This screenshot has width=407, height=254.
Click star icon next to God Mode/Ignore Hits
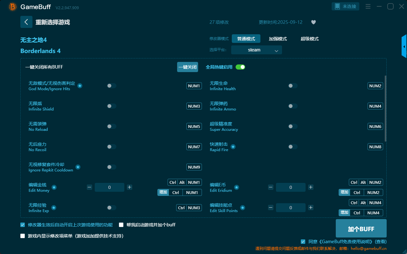coord(80,86)
